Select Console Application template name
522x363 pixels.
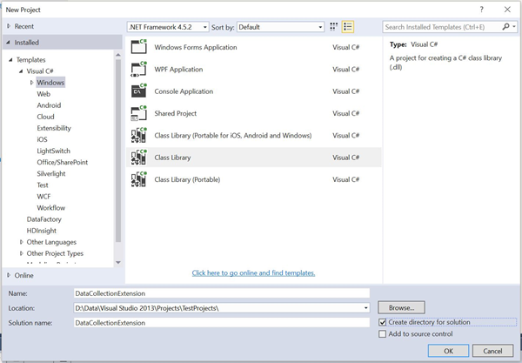(184, 91)
